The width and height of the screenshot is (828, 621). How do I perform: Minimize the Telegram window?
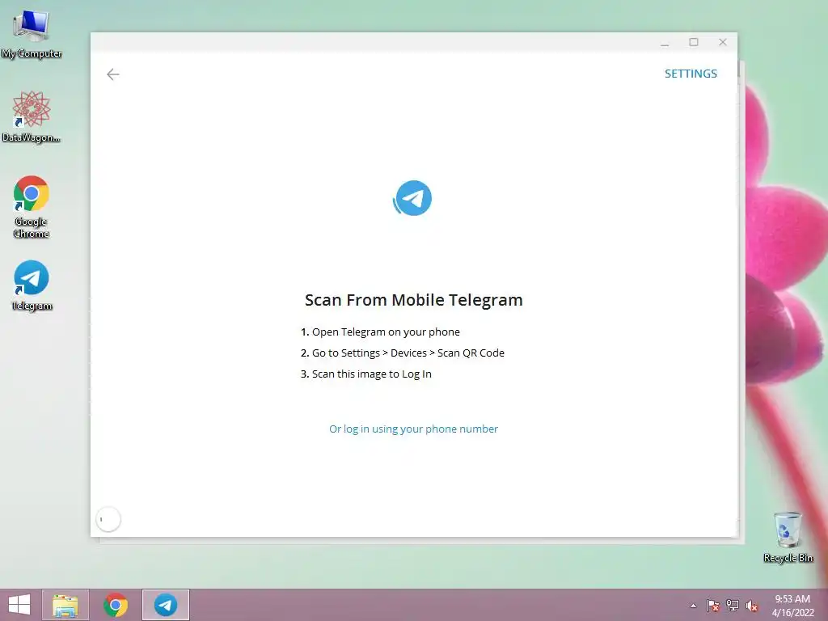pyautogui.click(x=665, y=42)
